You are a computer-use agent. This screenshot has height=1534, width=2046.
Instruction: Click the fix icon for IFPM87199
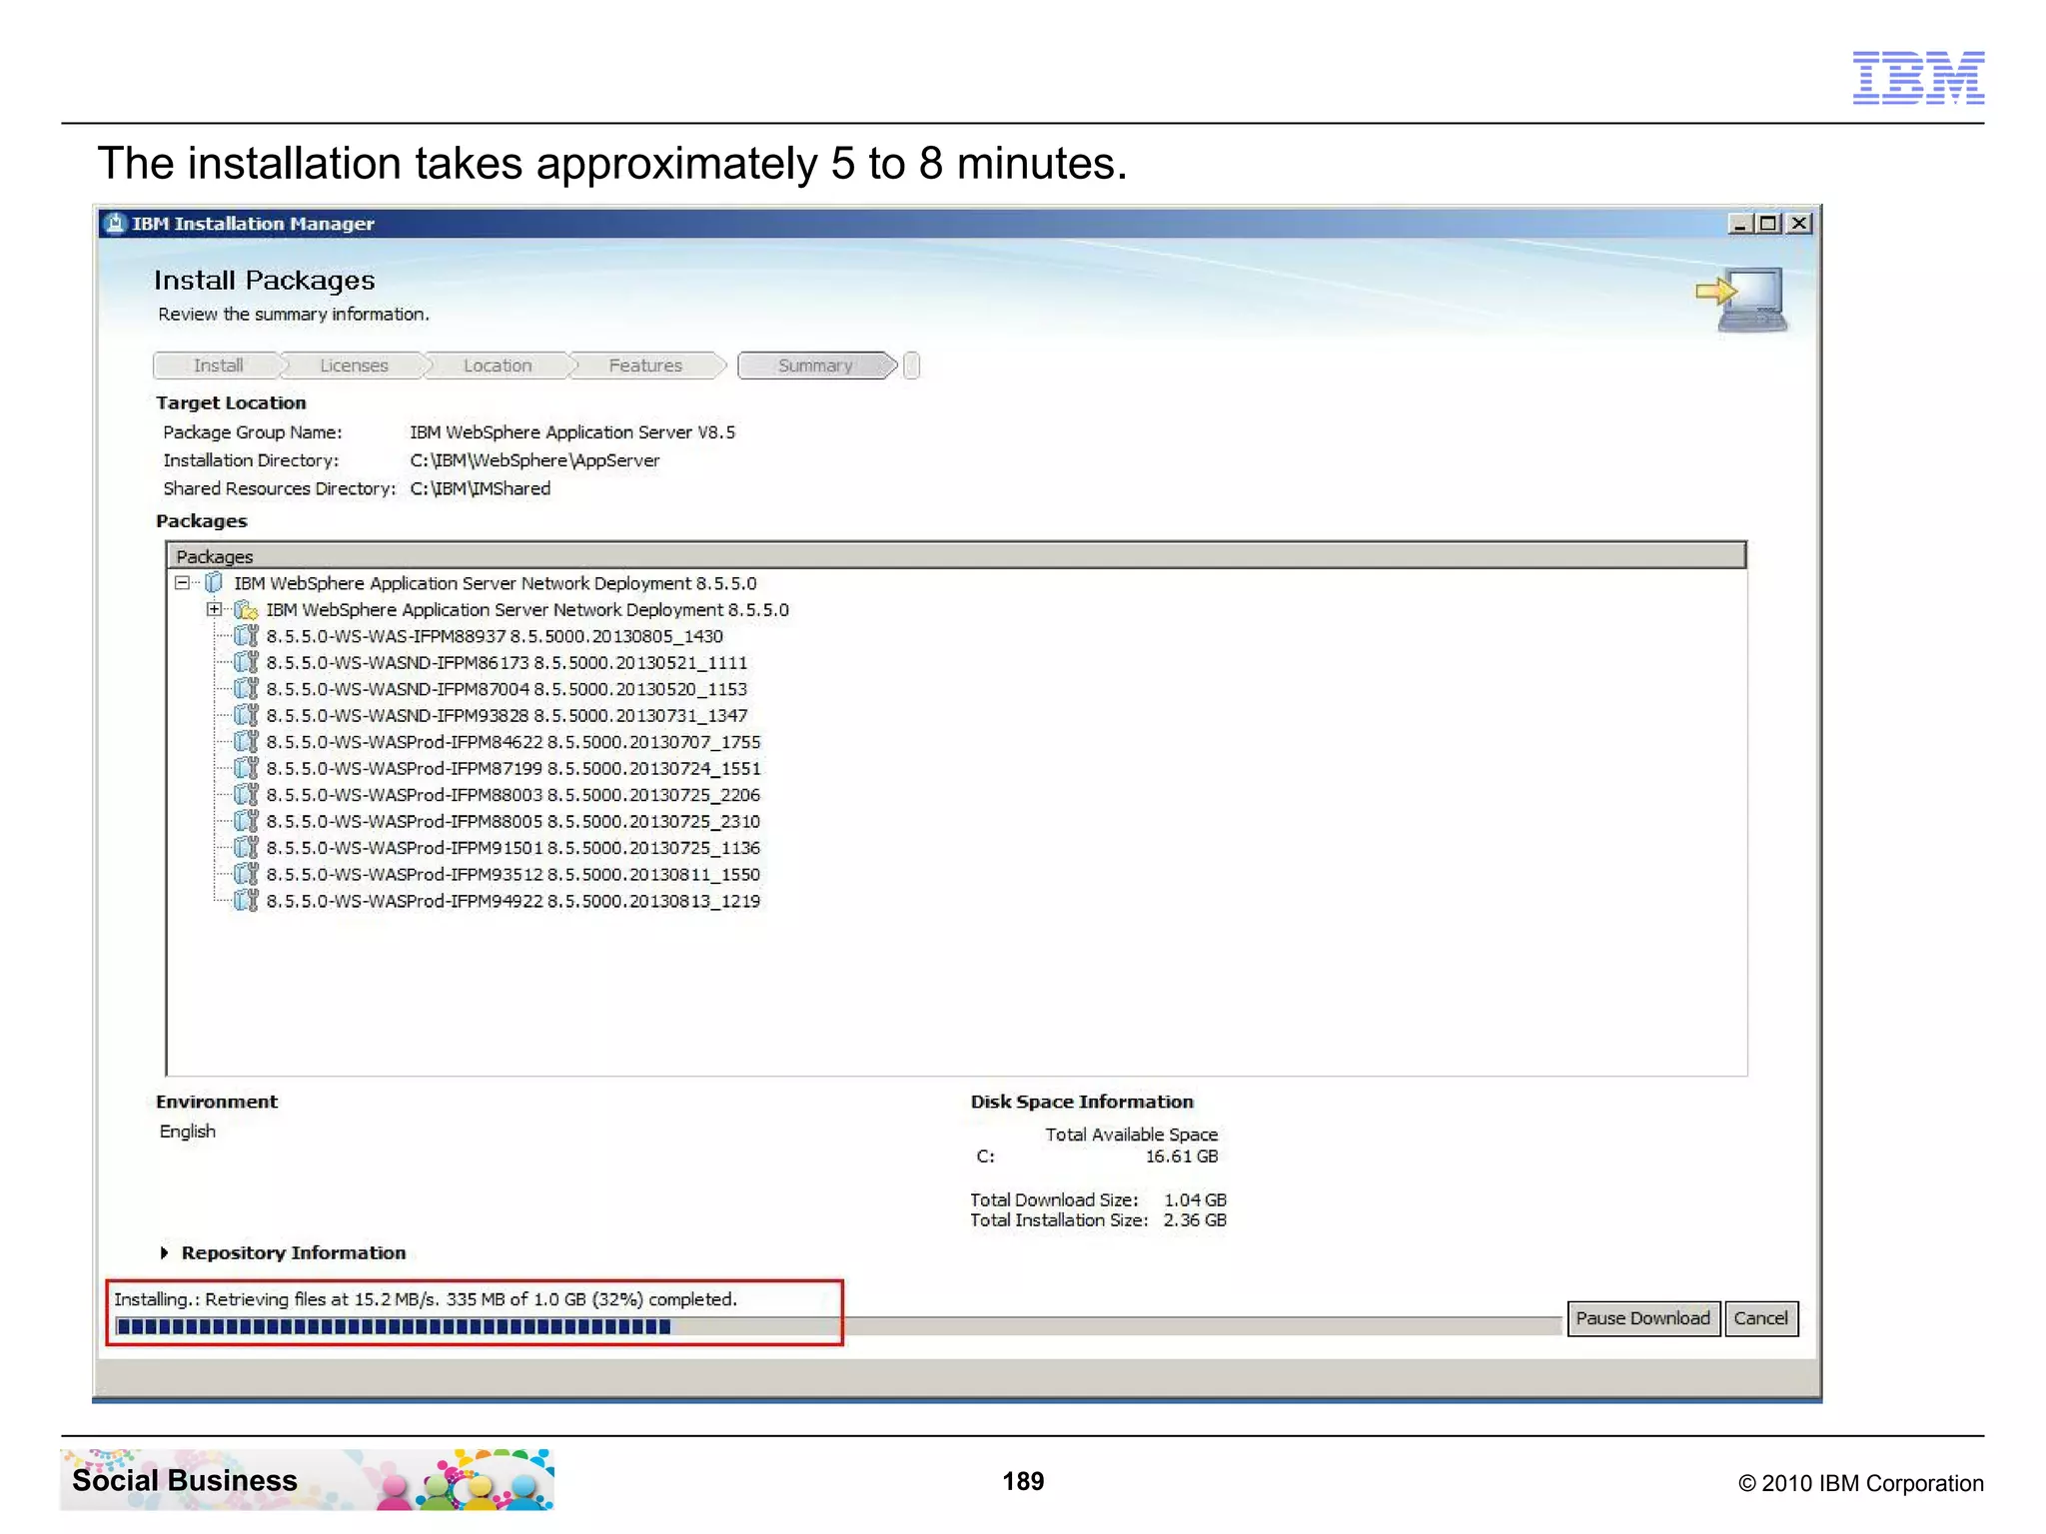coord(246,769)
